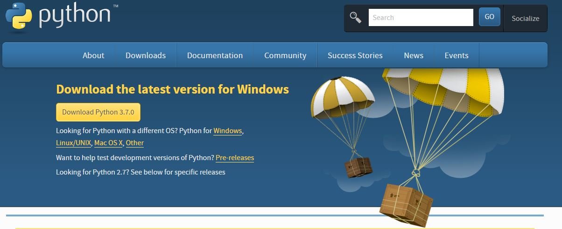
Task: Open the About menu
Action: pyautogui.click(x=93, y=55)
